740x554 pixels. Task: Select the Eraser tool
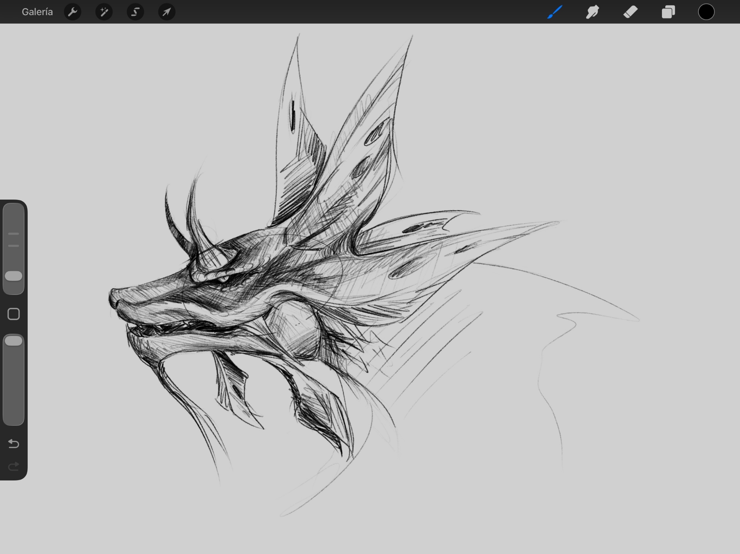click(x=630, y=12)
